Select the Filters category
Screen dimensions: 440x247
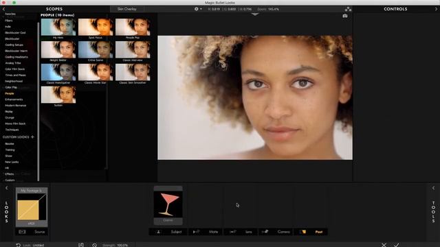click(9, 21)
